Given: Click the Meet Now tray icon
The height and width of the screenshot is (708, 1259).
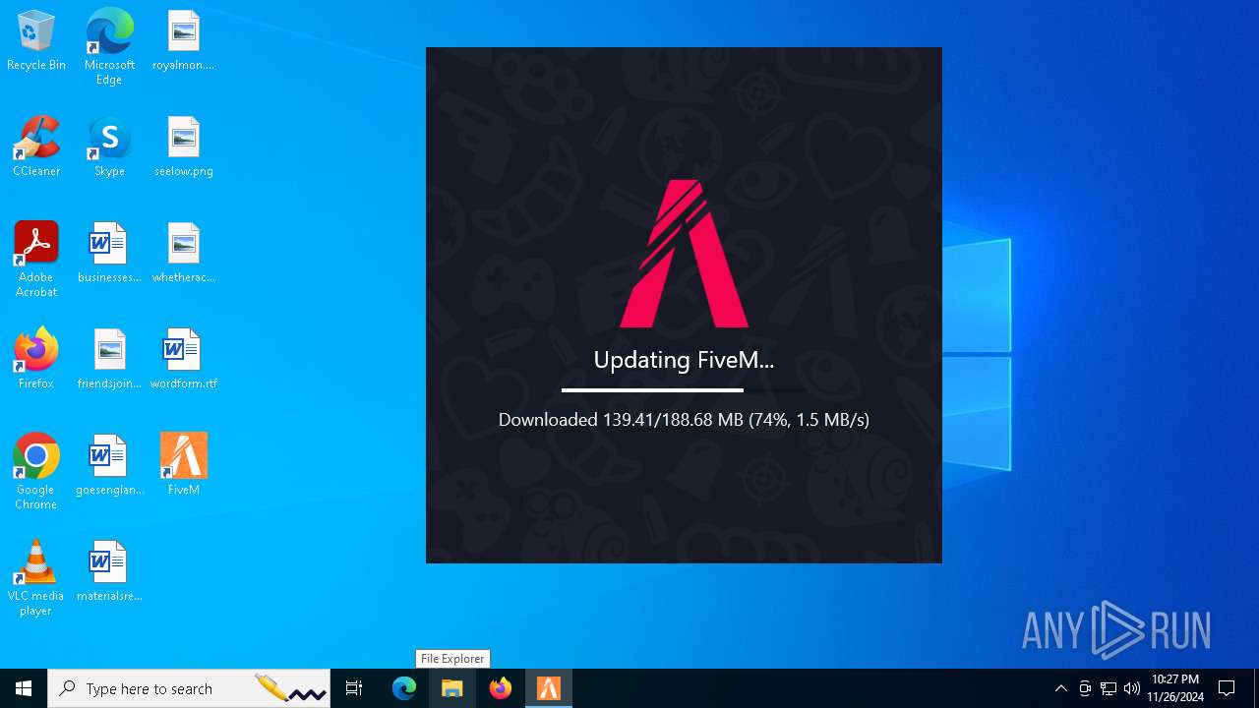Looking at the screenshot, I should pyautogui.click(x=1085, y=688).
